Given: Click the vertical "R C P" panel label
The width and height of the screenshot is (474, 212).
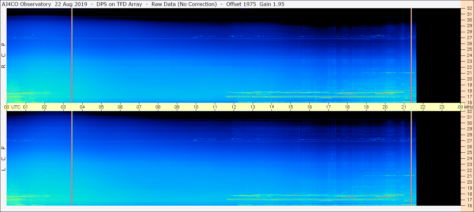Looking at the screenshot, I should point(4,56).
